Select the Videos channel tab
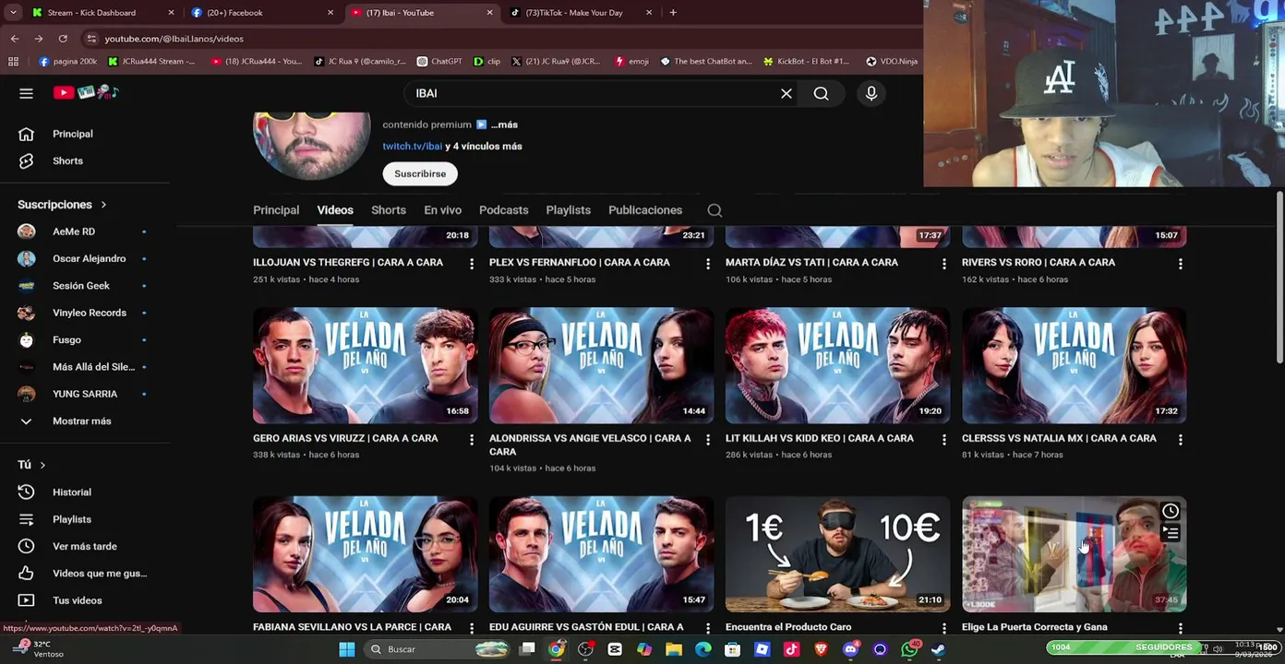 point(335,210)
